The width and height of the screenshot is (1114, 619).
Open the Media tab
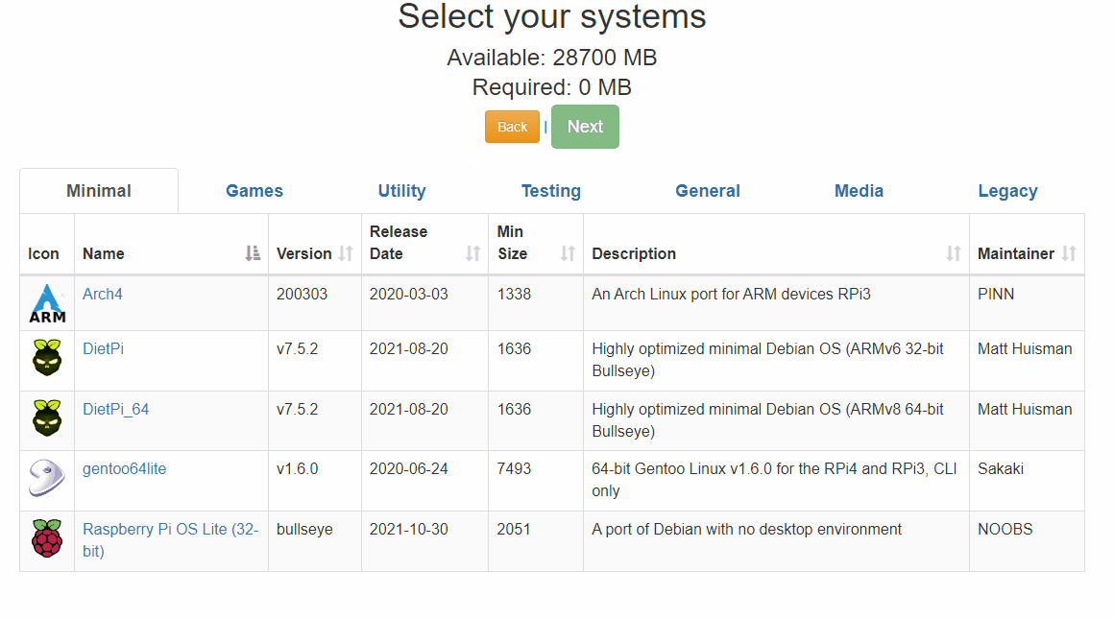859,191
